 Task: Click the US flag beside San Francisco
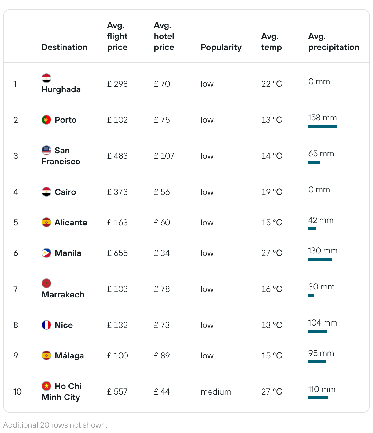(x=46, y=150)
